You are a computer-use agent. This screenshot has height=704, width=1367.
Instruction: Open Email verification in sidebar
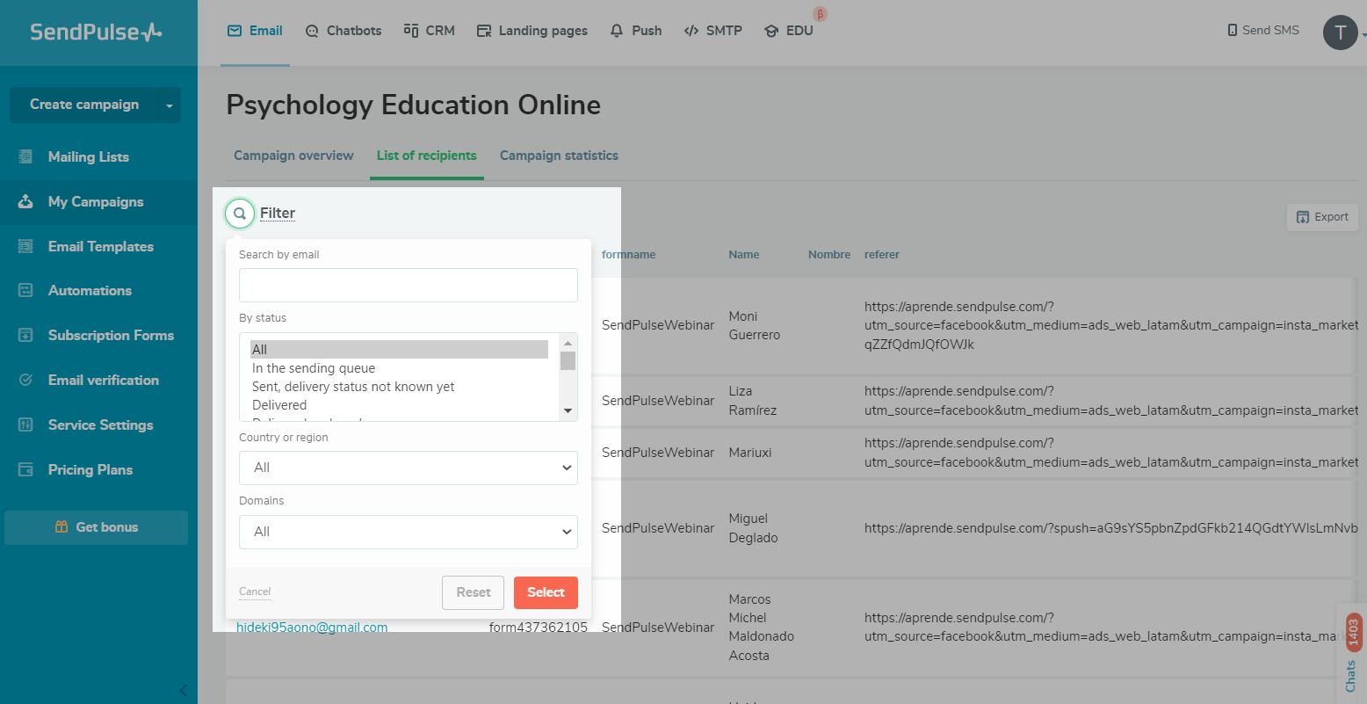[x=103, y=380]
